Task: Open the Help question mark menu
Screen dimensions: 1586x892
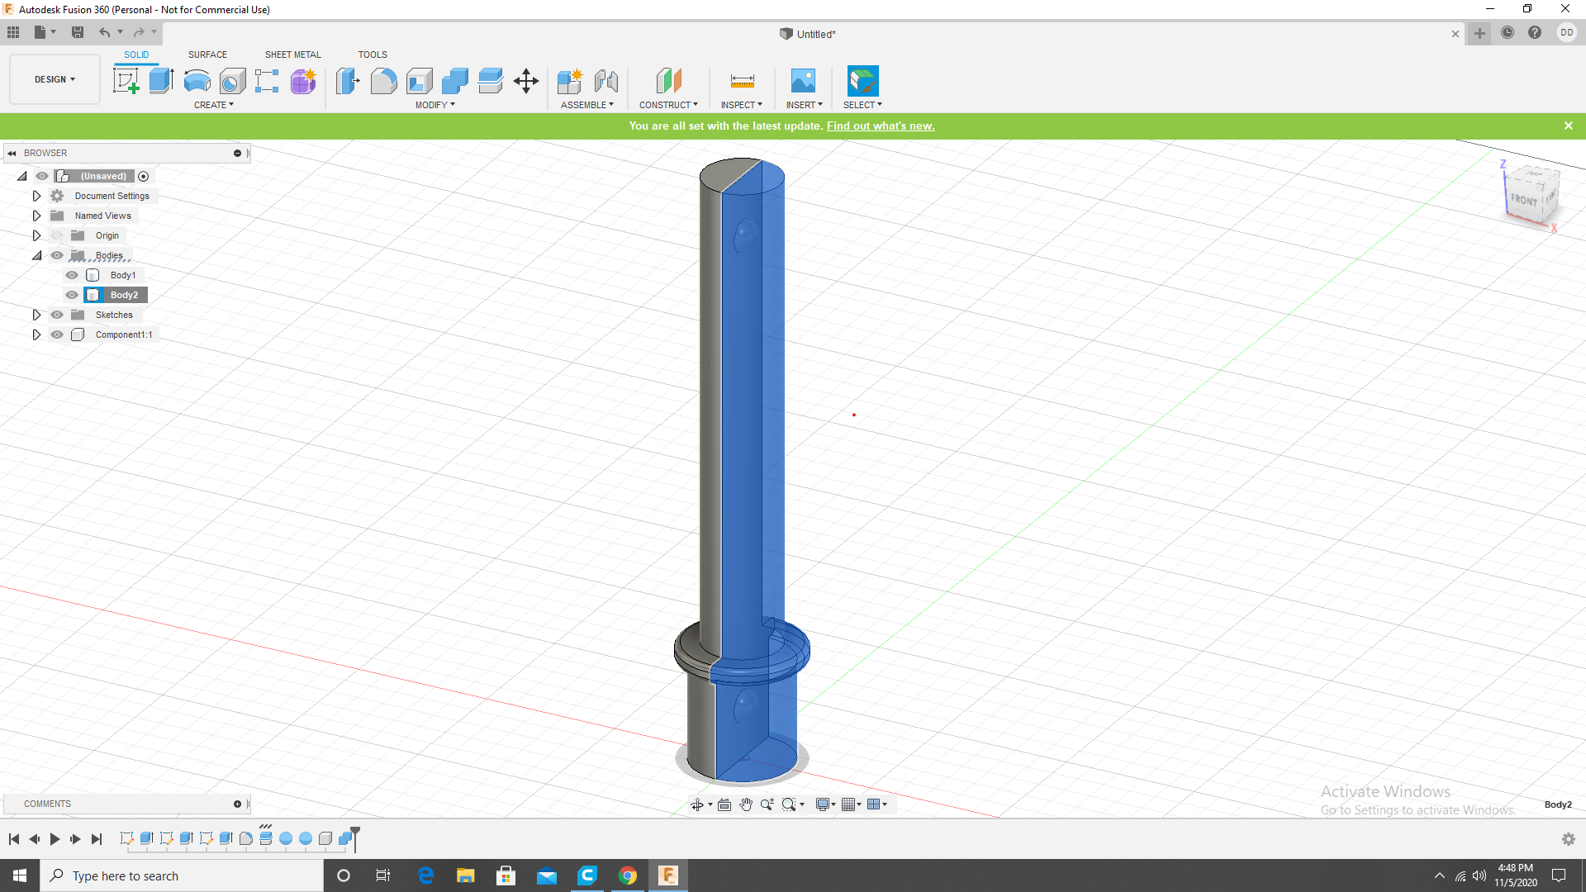Action: pyautogui.click(x=1535, y=33)
